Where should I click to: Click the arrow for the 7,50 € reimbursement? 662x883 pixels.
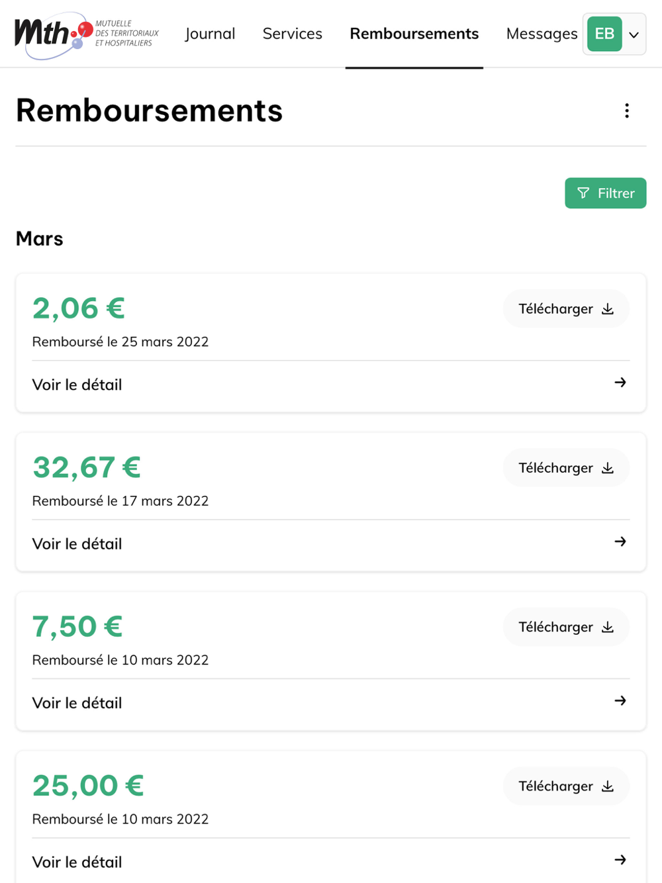[x=620, y=700]
